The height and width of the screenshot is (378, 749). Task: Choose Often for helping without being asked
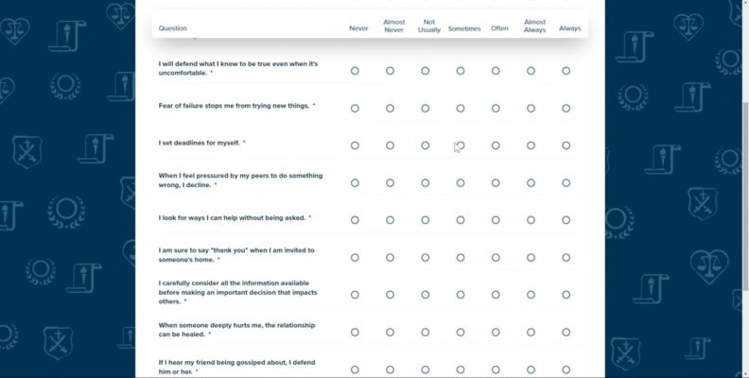(x=496, y=220)
